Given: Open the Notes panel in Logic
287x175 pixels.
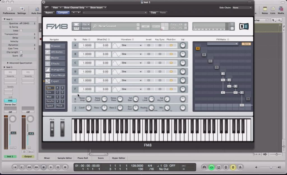Looking at the screenshot, I should pyautogui.click(x=265, y=10).
